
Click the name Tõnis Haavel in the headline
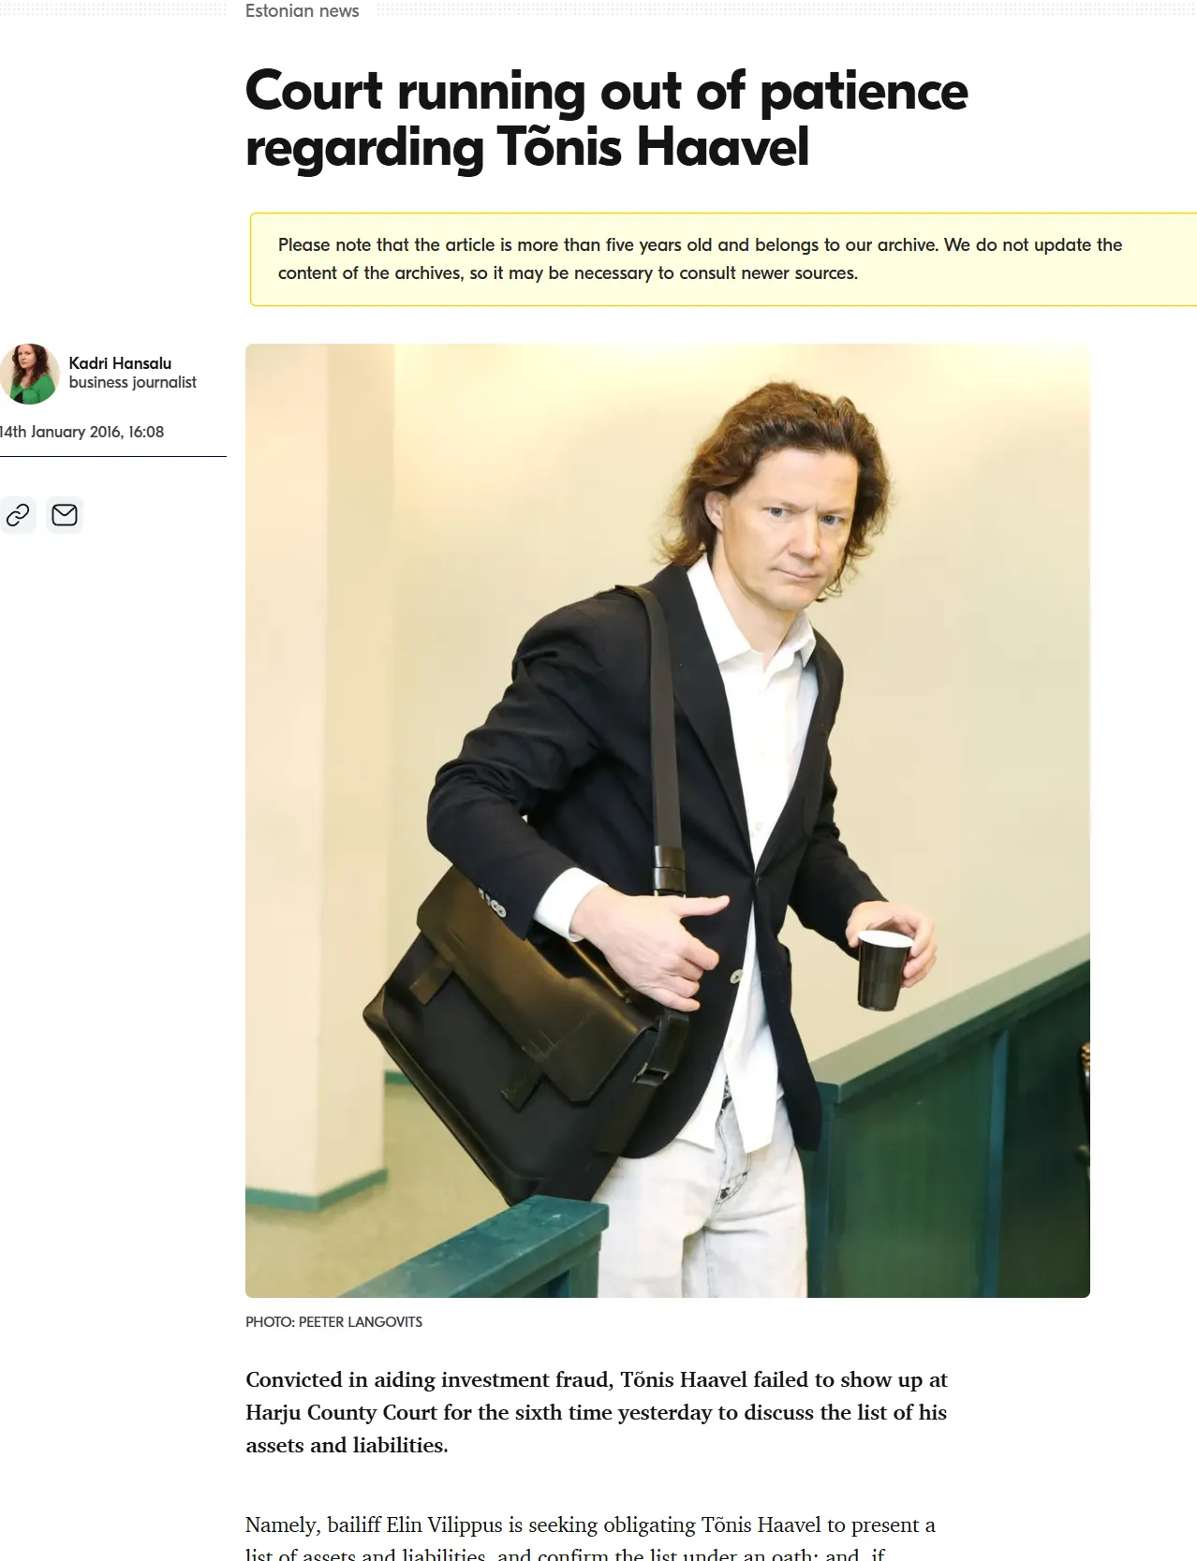point(653,147)
